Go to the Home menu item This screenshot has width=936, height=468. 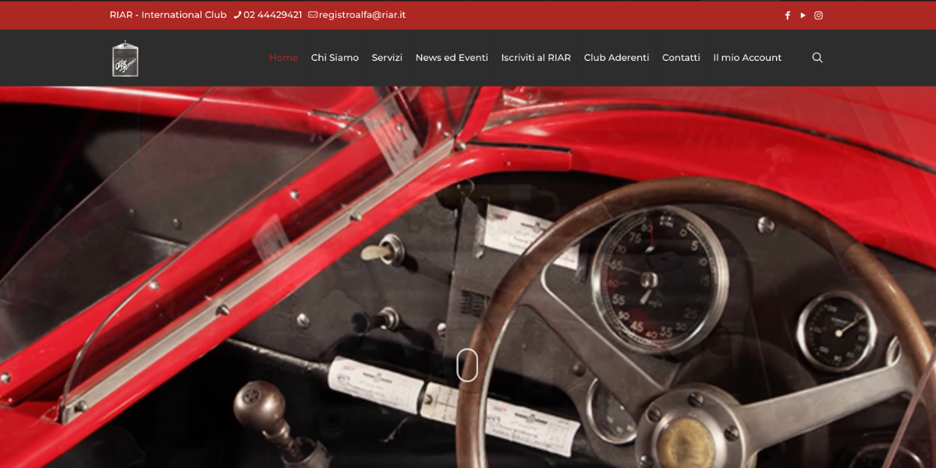click(x=283, y=58)
